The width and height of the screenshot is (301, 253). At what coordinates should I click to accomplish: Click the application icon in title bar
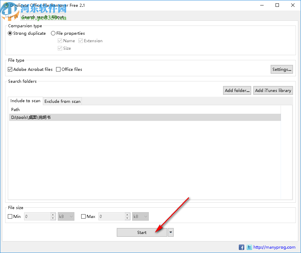click(6, 5)
